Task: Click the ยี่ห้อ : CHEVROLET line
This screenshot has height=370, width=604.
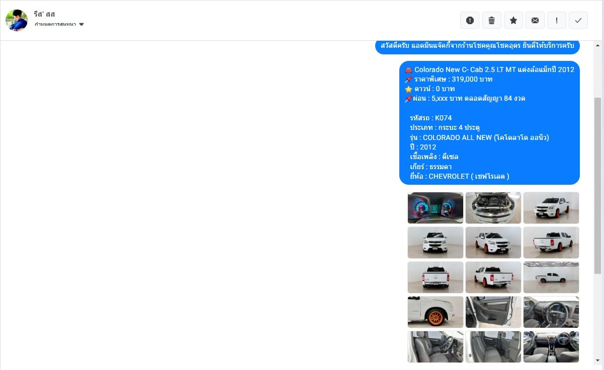Action: pos(460,176)
